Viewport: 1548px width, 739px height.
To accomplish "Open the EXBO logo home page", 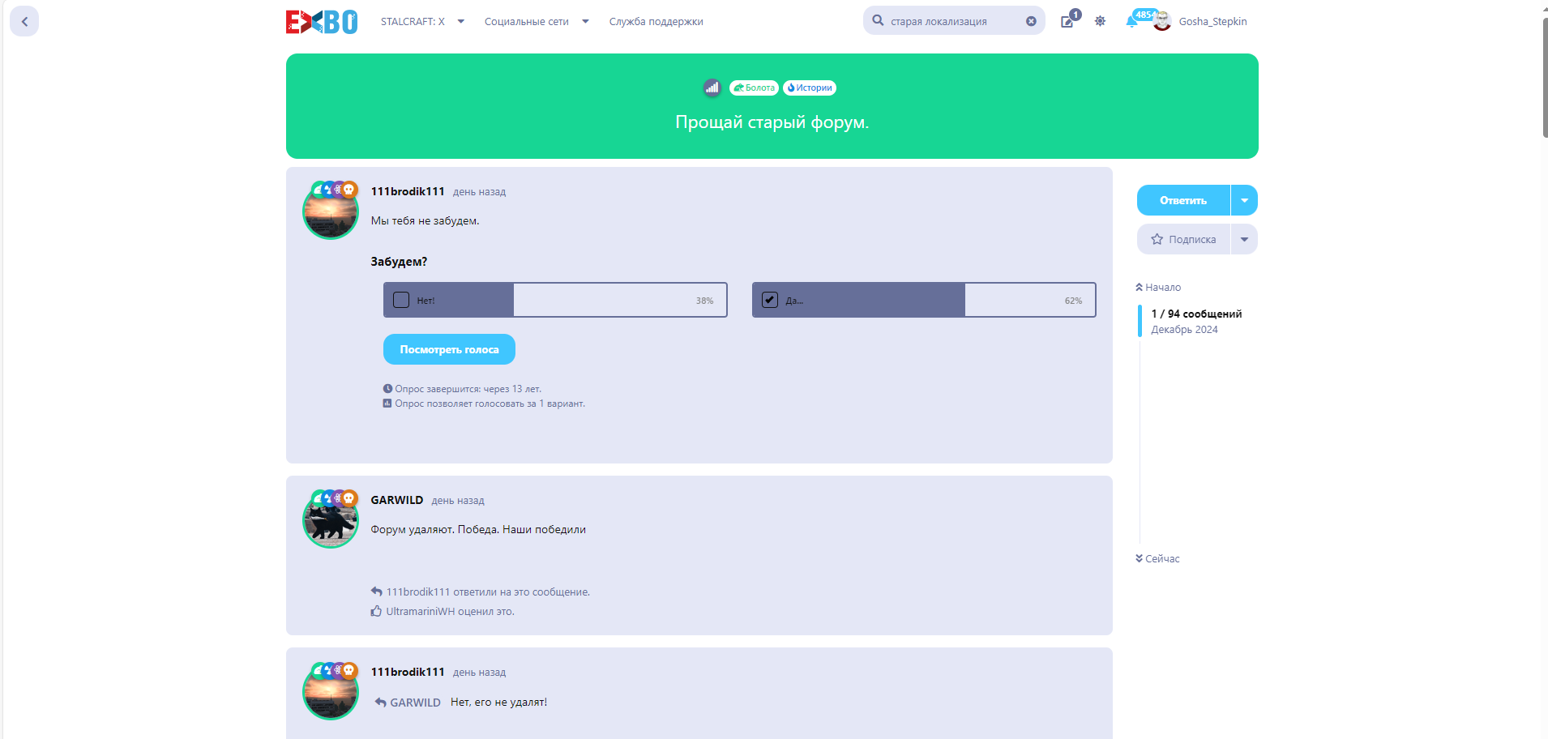I will pyautogui.click(x=322, y=22).
